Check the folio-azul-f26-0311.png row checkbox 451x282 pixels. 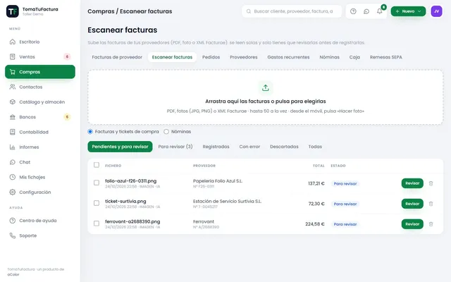click(x=97, y=183)
